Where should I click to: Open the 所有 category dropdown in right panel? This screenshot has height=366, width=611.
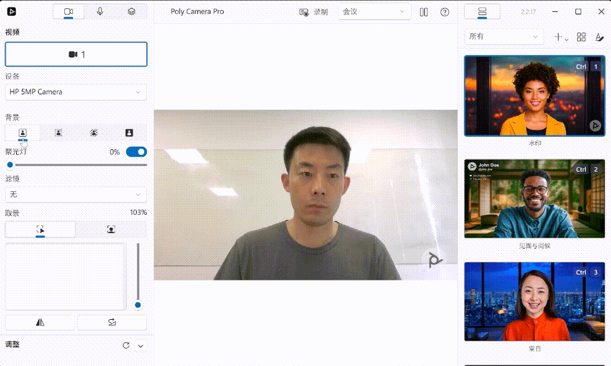pyautogui.click(x=504, y=36)
